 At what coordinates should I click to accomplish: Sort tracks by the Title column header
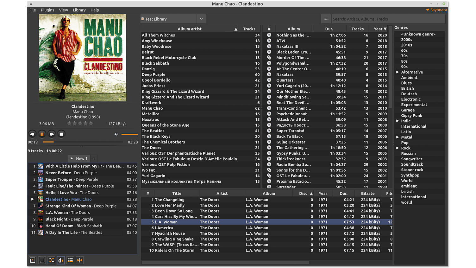click(177, 193)
